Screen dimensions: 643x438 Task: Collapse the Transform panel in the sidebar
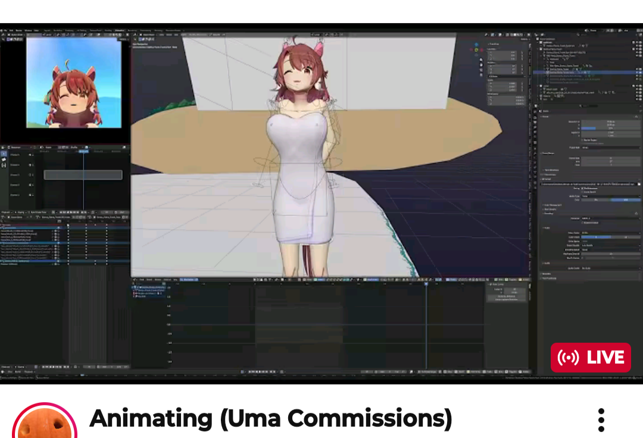tap(494, 44)
